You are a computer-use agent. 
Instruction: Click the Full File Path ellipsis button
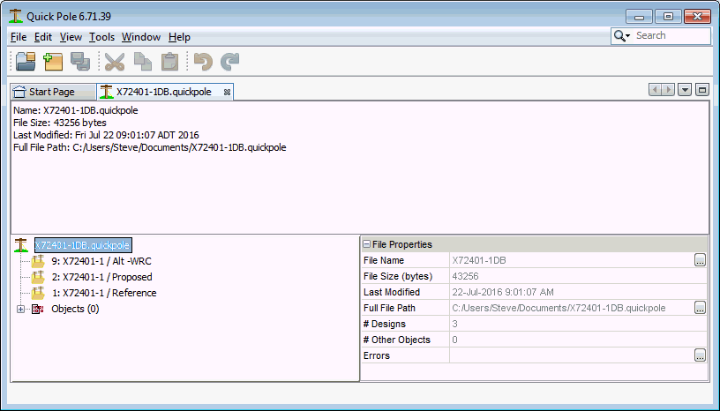pos(700,308)
